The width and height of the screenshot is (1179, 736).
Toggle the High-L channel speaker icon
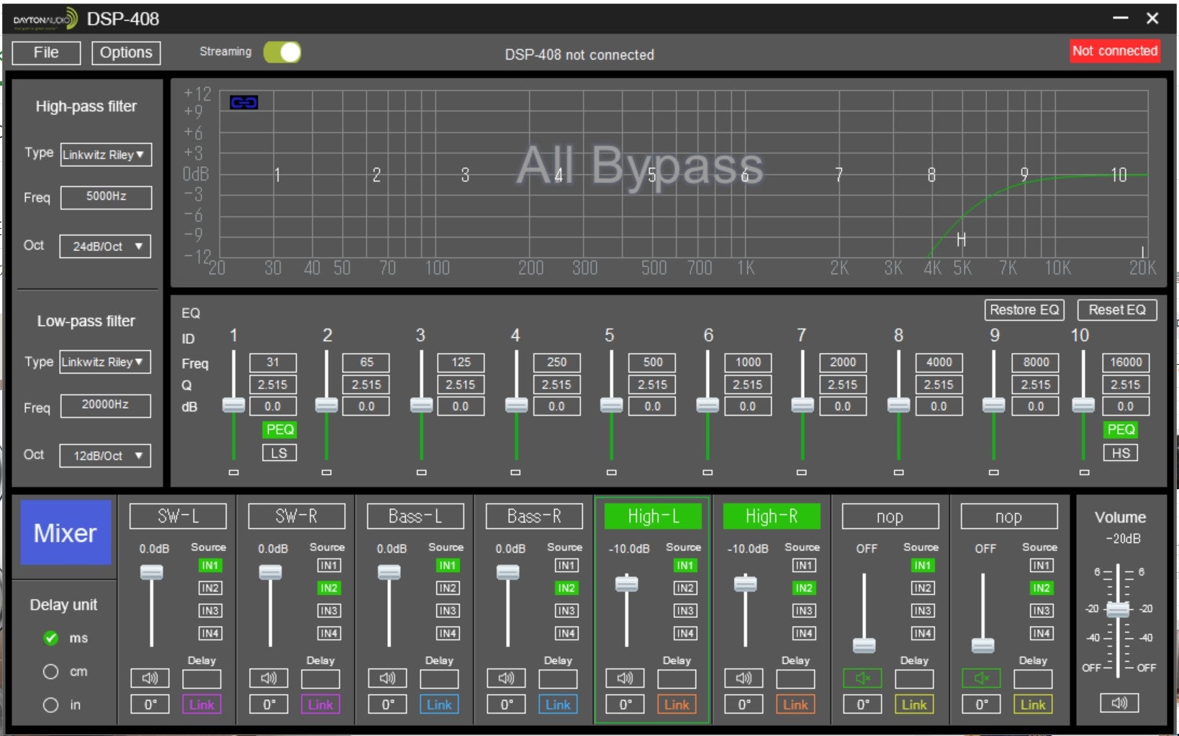pyautogui.click(x=625, y=678)
